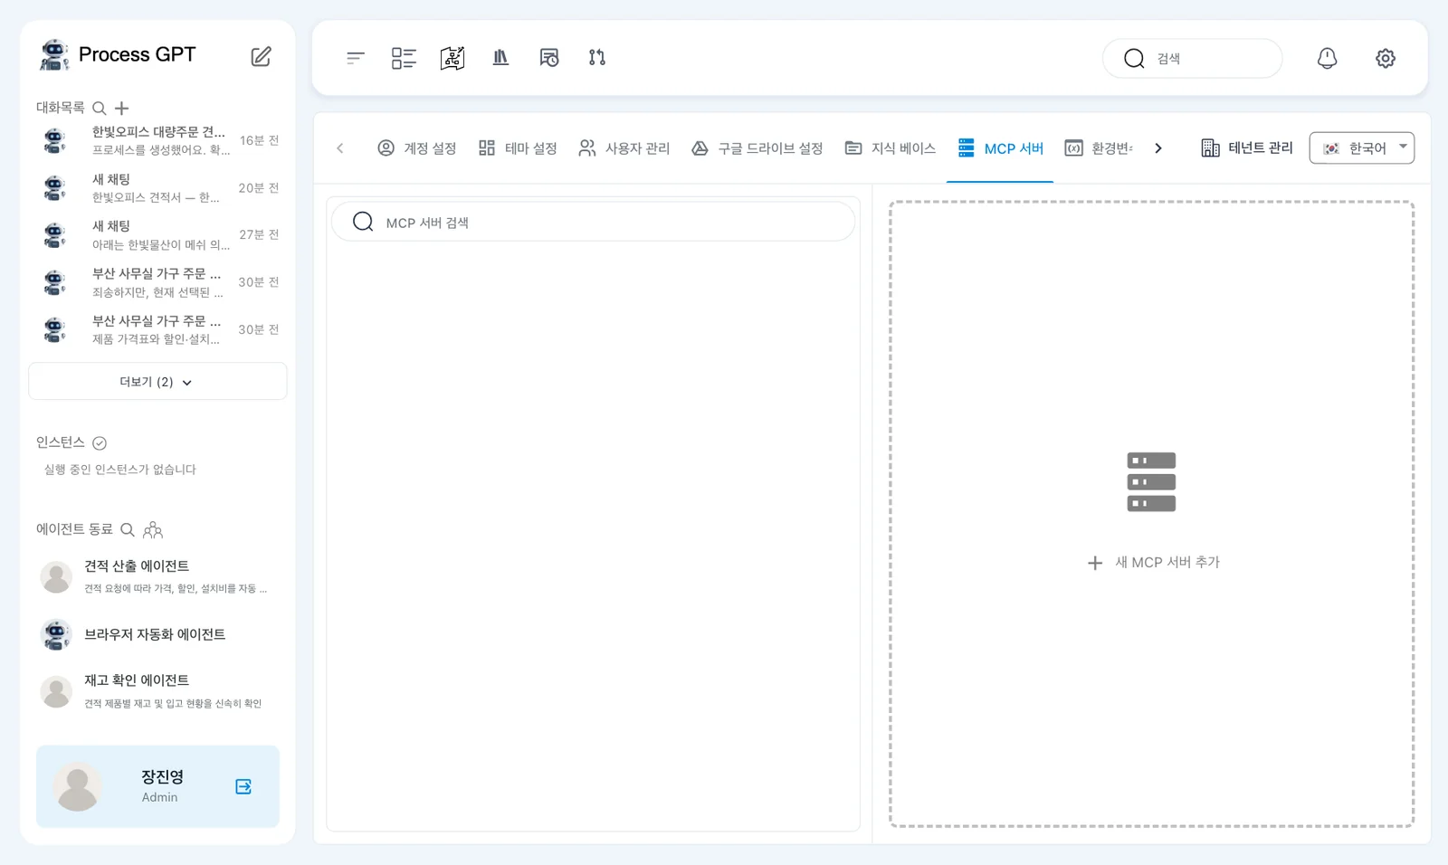Open the collapse menu lines icon in top toolbar

pyautogui.click(x=355, y=58)
